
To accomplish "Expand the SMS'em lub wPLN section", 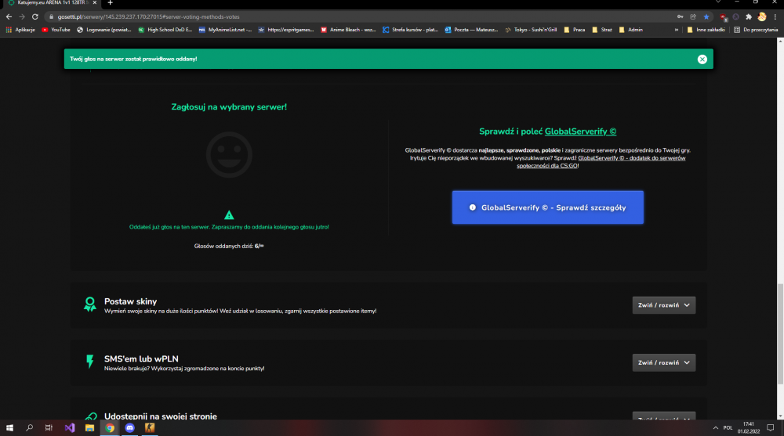I will (663, 362).
